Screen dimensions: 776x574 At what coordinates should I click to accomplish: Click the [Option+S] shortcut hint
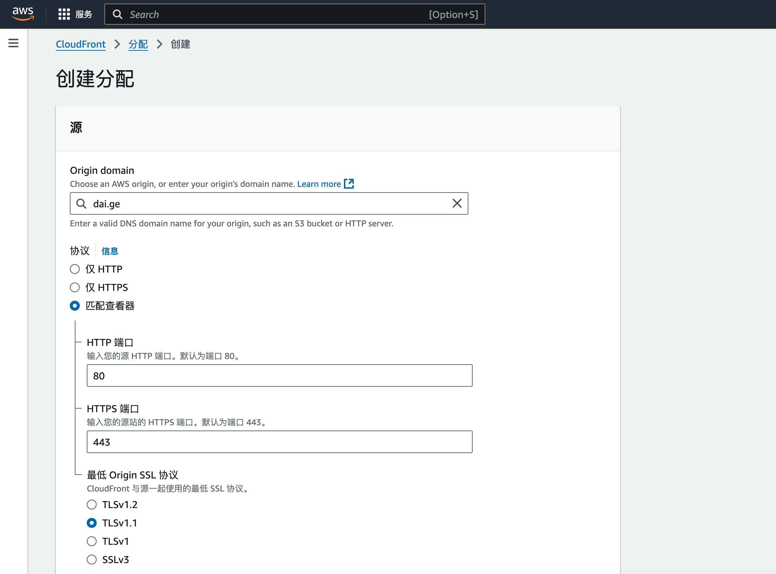point(454,14)
